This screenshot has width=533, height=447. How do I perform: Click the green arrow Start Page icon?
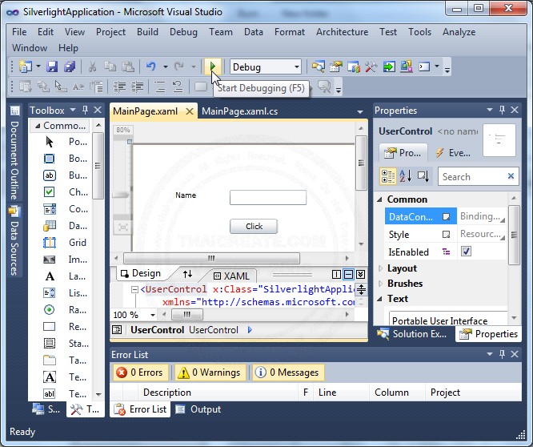(389, 66)
